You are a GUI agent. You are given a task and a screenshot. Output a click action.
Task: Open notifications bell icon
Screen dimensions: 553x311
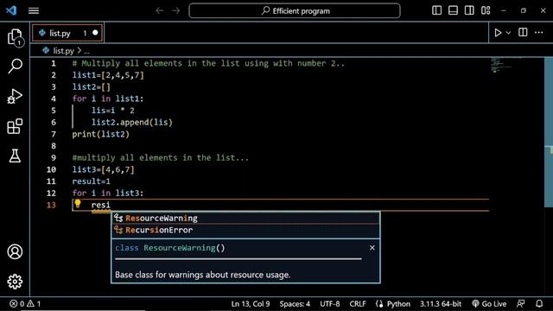click(x=539, y=303)
